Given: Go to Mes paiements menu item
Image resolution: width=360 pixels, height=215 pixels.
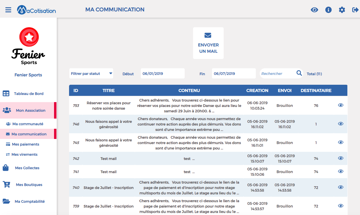Looking at the screenshot, I should [x=26, y=144].
